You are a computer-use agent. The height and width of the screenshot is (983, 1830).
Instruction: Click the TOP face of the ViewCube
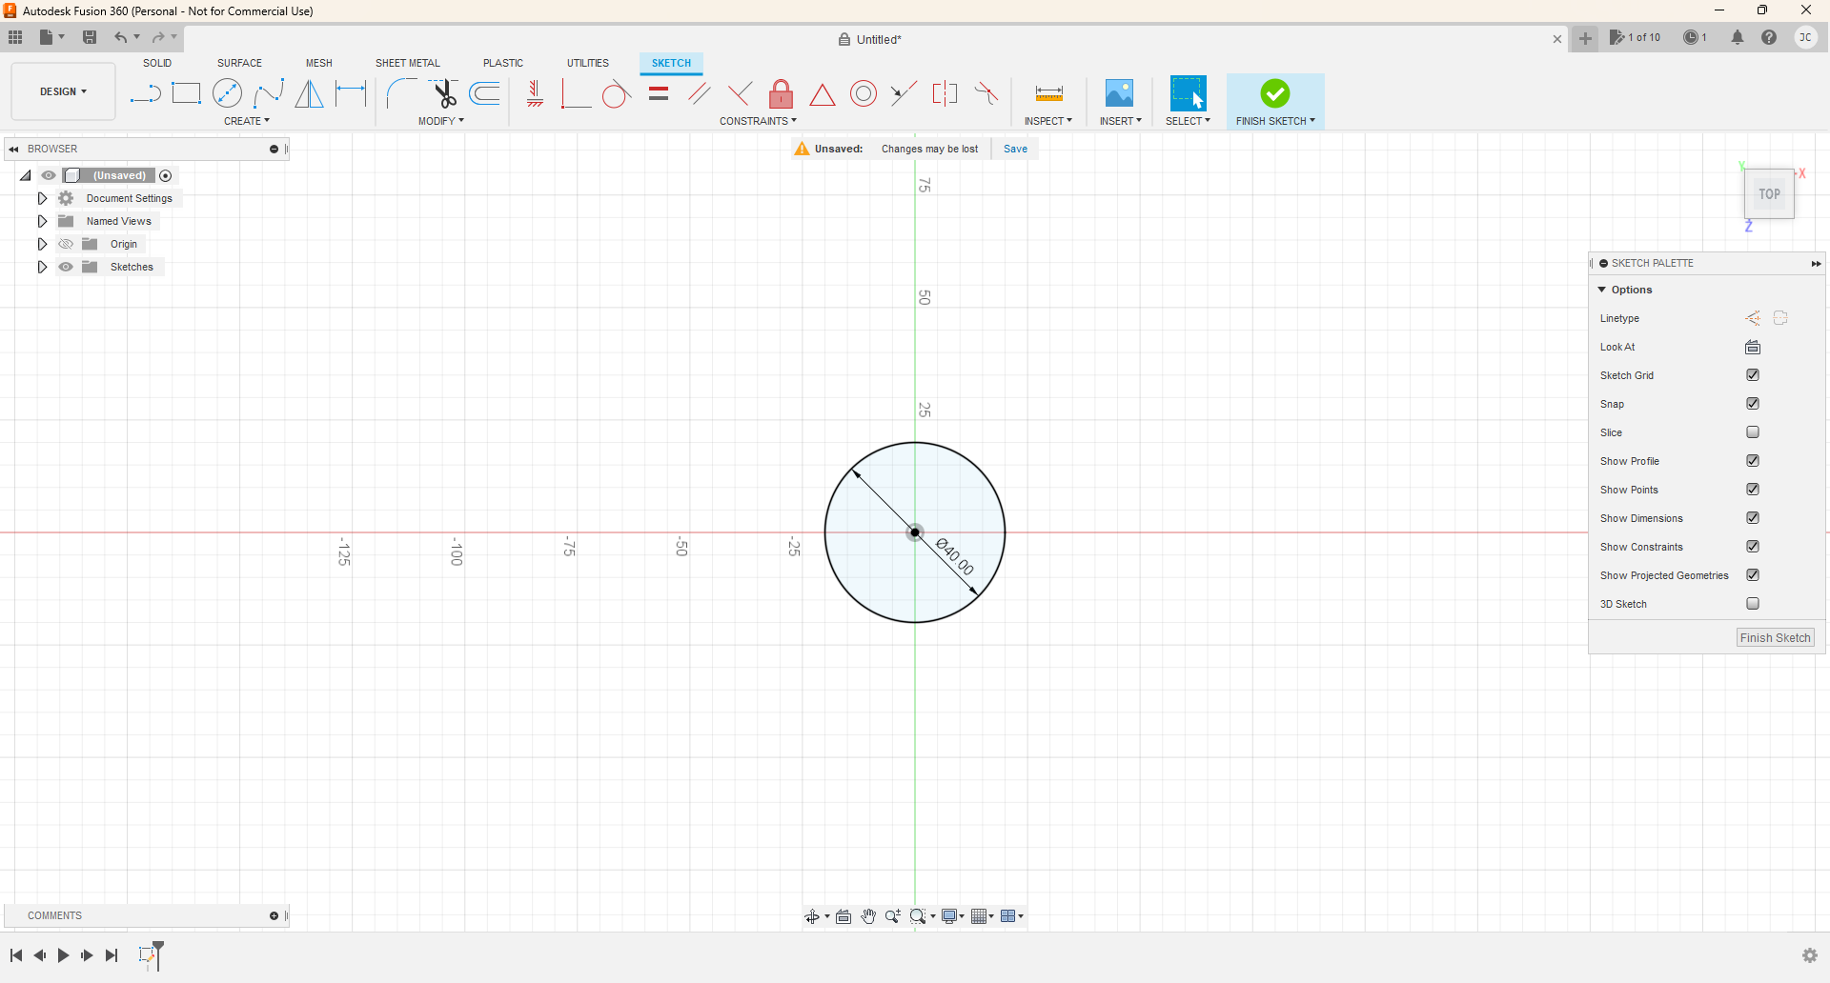click(1769, 194)
